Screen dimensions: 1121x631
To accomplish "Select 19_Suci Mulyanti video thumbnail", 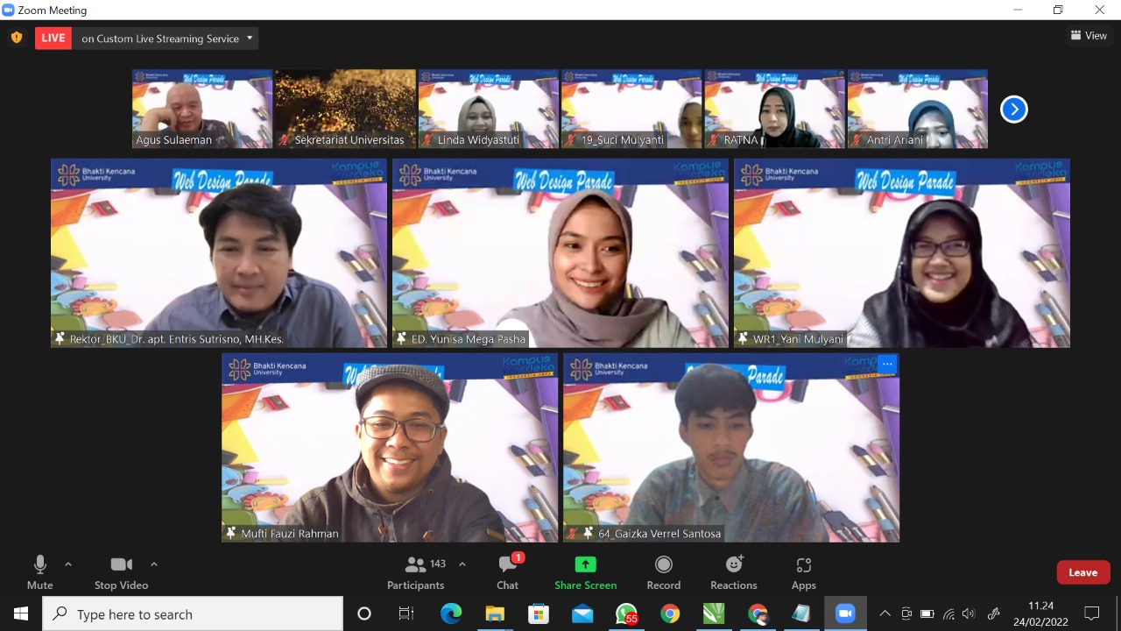I will tap(631, 109).
